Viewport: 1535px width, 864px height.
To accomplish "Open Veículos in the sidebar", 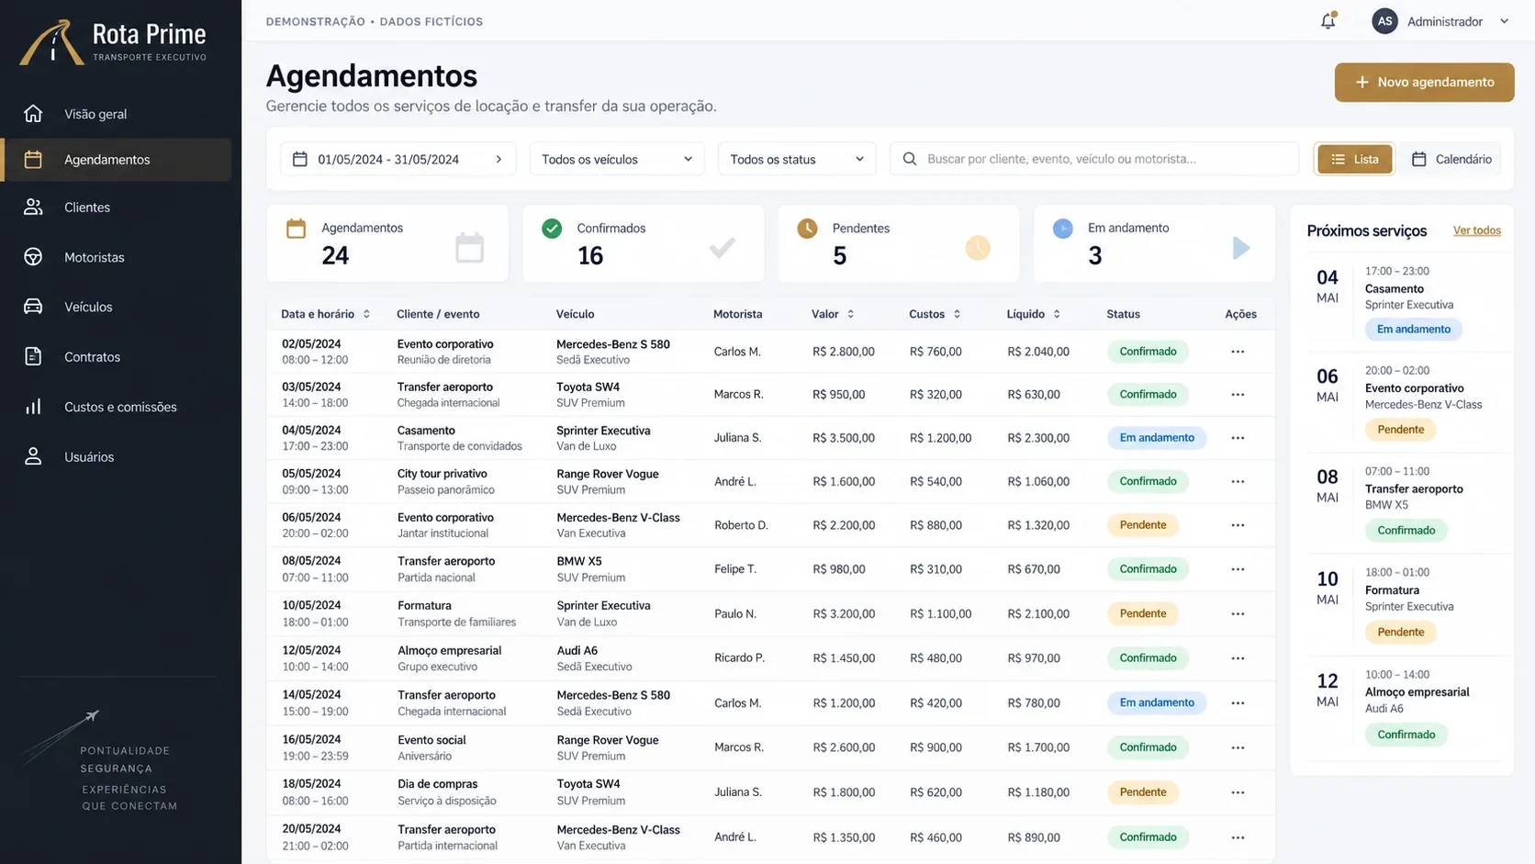I will (118, 307).
